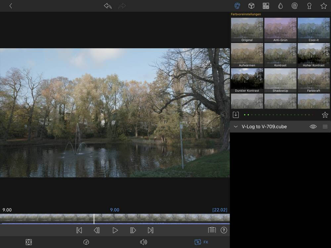Open the blur droplet effects icon
The width and height of the screenshot is (331, 248).
[280, 6]
